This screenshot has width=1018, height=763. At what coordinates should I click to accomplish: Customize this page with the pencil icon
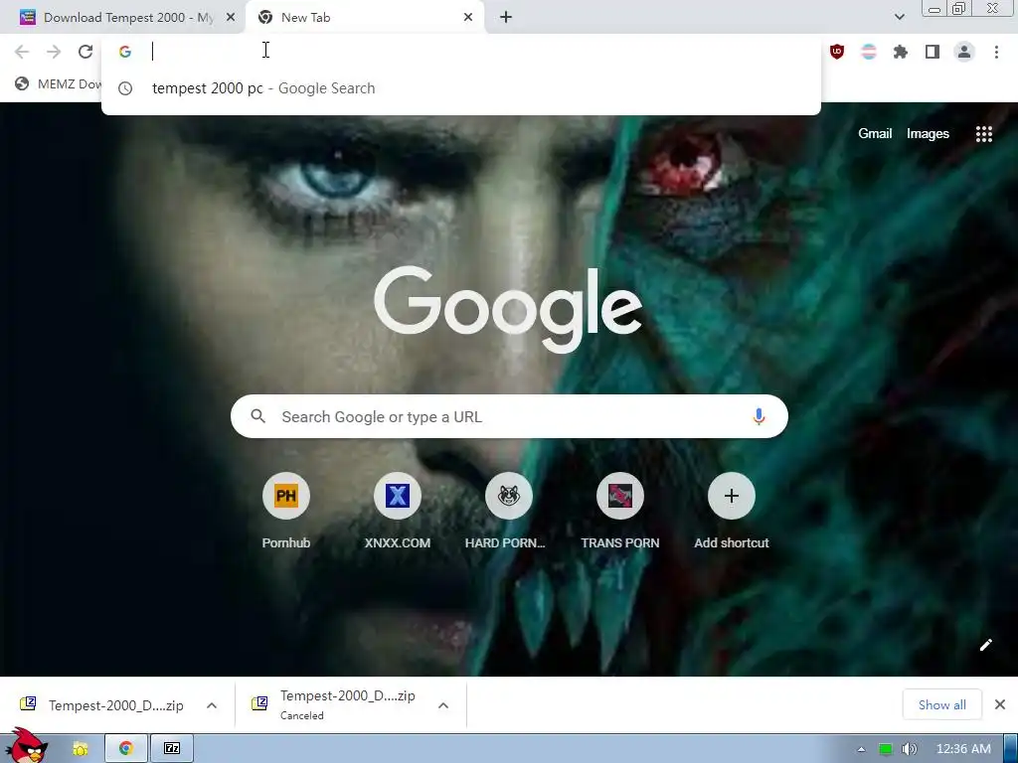[x=985, y=644]
